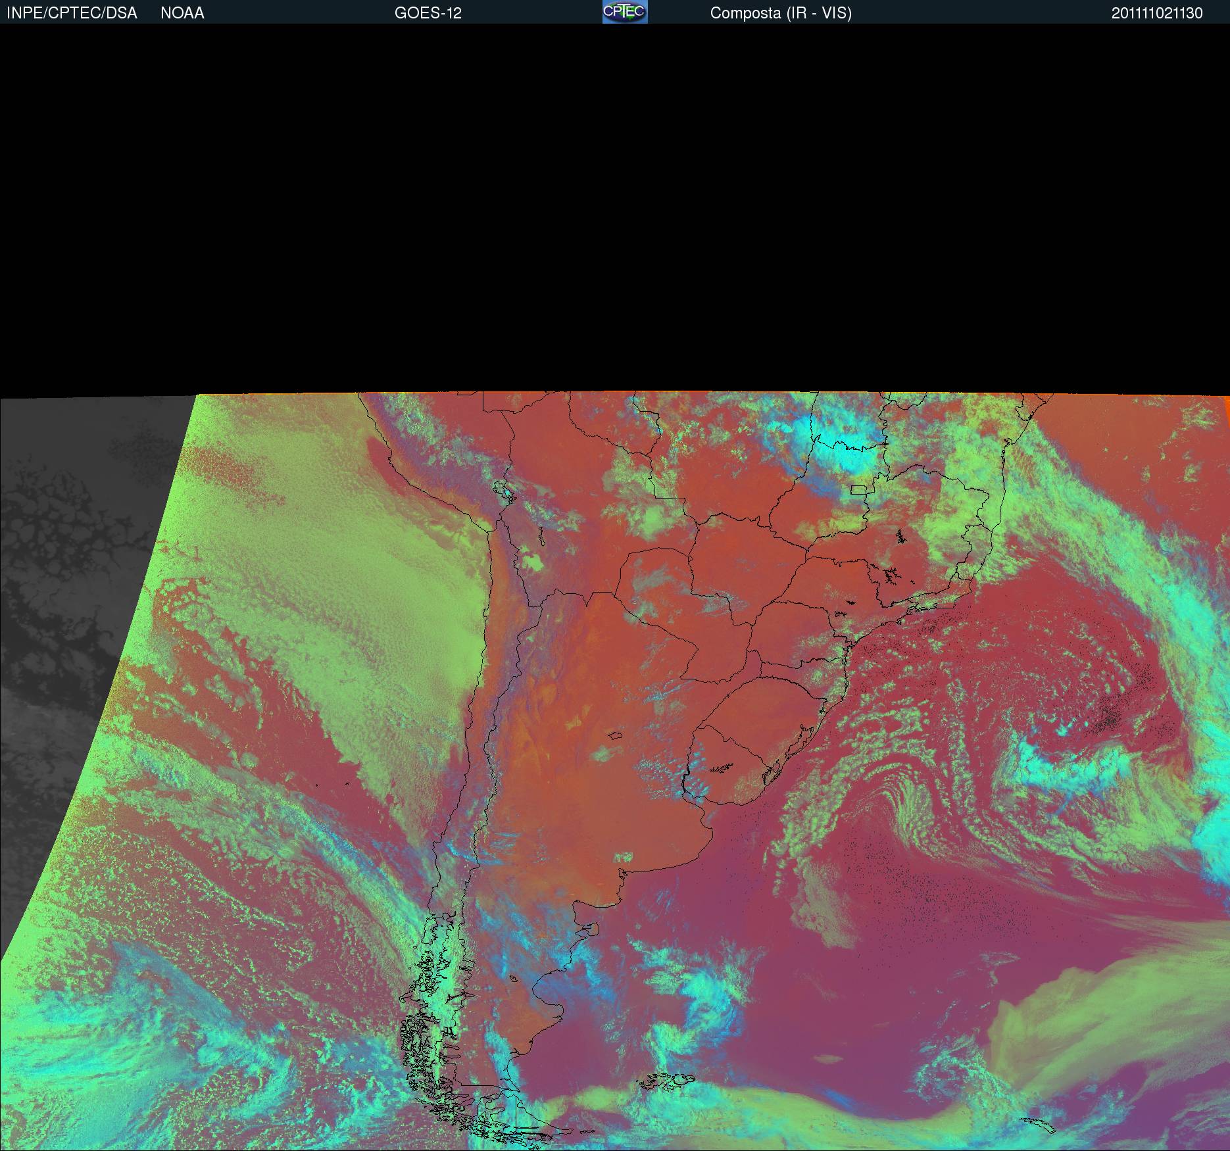This screenshot has width=1230, height=1151.
Task: Click the Distrito Federal rectangle in Brazil
Action: pyautogui.click(x=859, y=489)
